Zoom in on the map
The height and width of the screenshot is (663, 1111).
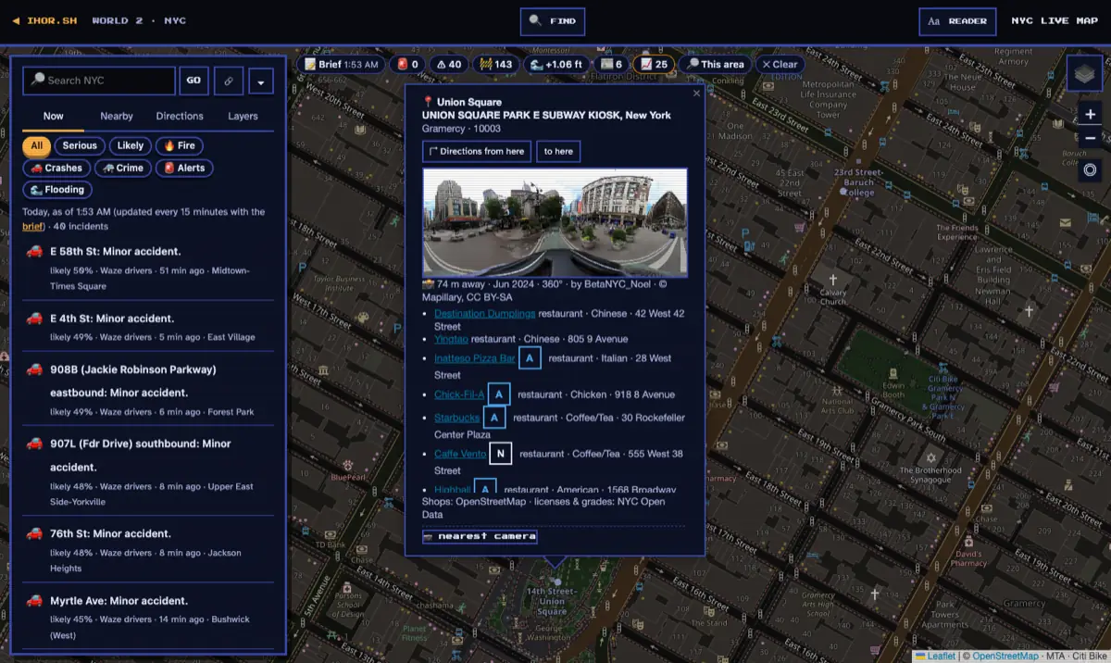point(1090,115)
